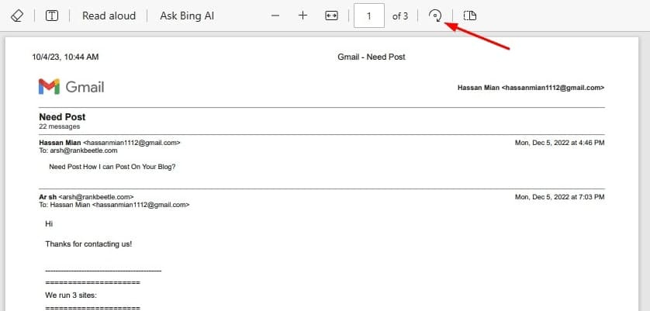Image resolution: width=650 pixels, height=311 pixels.
Task: Toggle the fit to width icon
Action: [331, 16]
